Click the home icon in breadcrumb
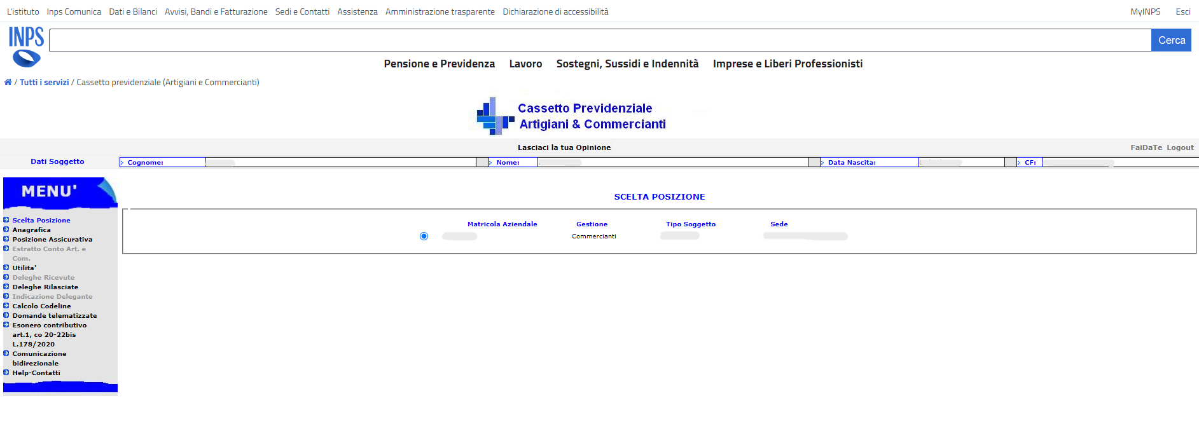This screenshot has height=424, width=1199. coord(8,82)
